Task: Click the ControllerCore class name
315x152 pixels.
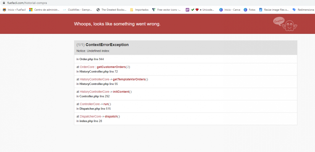Action: 89,104
